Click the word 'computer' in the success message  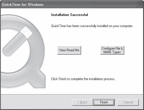(126, 26)
